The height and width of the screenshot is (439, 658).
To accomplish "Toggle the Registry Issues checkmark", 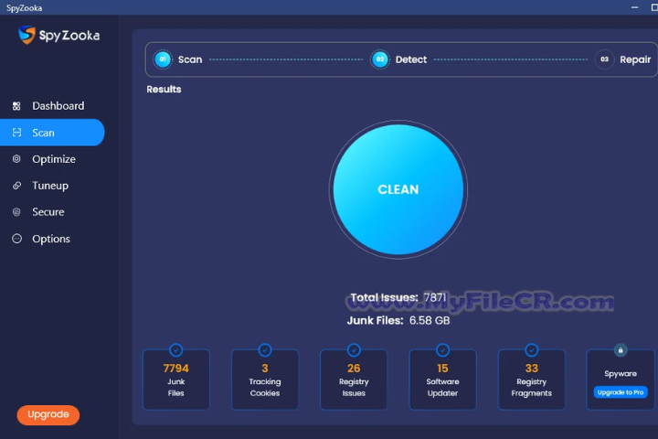I will (354, 350).
